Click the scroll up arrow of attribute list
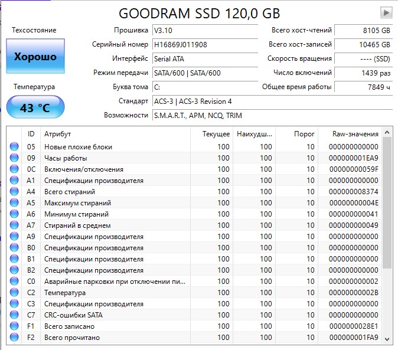The height and width of the screenshot is (350, 398). click(387, 132)
